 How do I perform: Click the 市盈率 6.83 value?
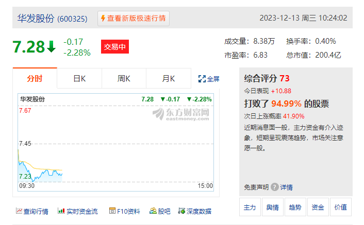click(260, 55)
